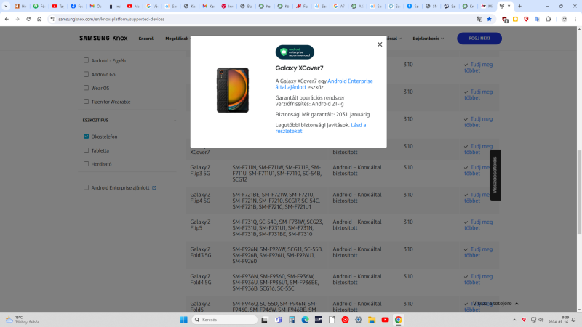Close the active Samsung Knox tab
The image size is (582, 327).
point(509,6)
